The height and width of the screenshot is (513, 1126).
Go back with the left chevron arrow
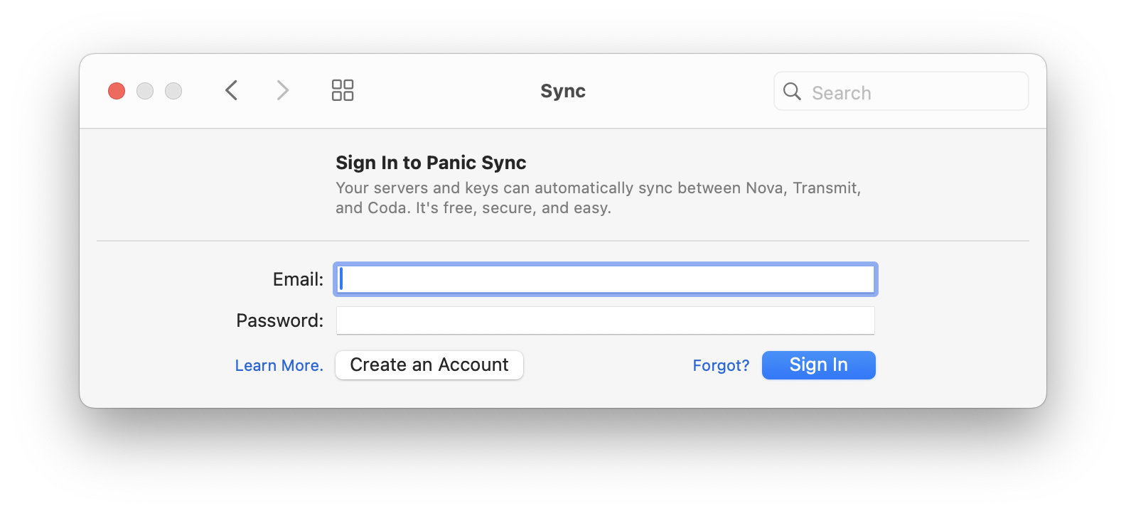pos(232,90)
